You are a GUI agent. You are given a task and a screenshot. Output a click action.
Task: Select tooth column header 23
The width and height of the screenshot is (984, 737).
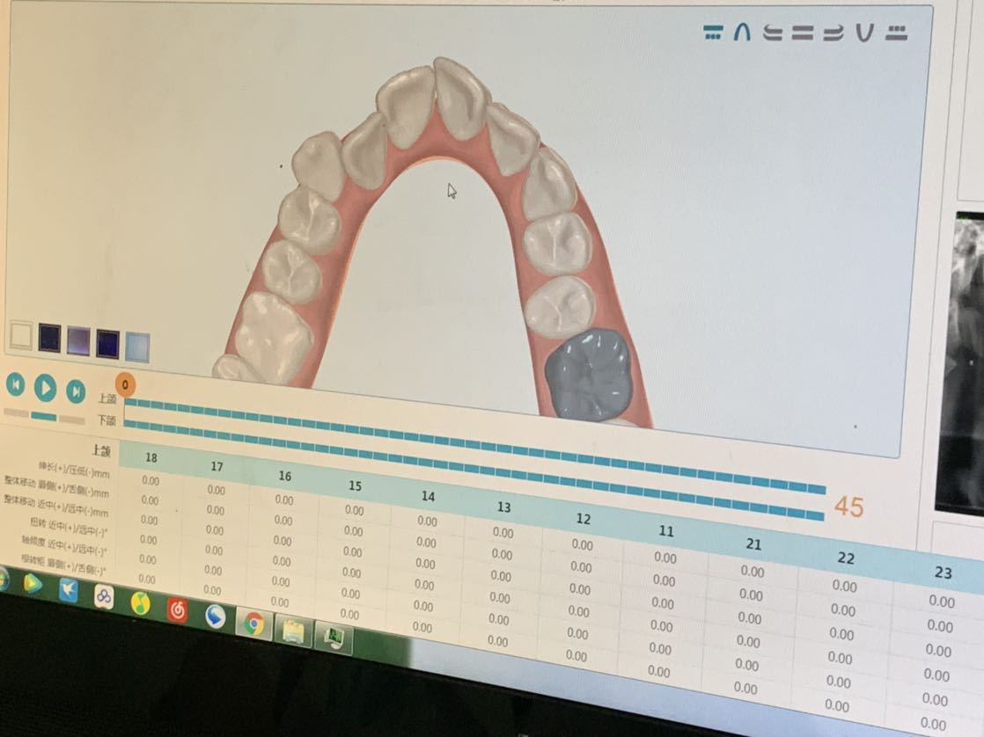point(944,573)
